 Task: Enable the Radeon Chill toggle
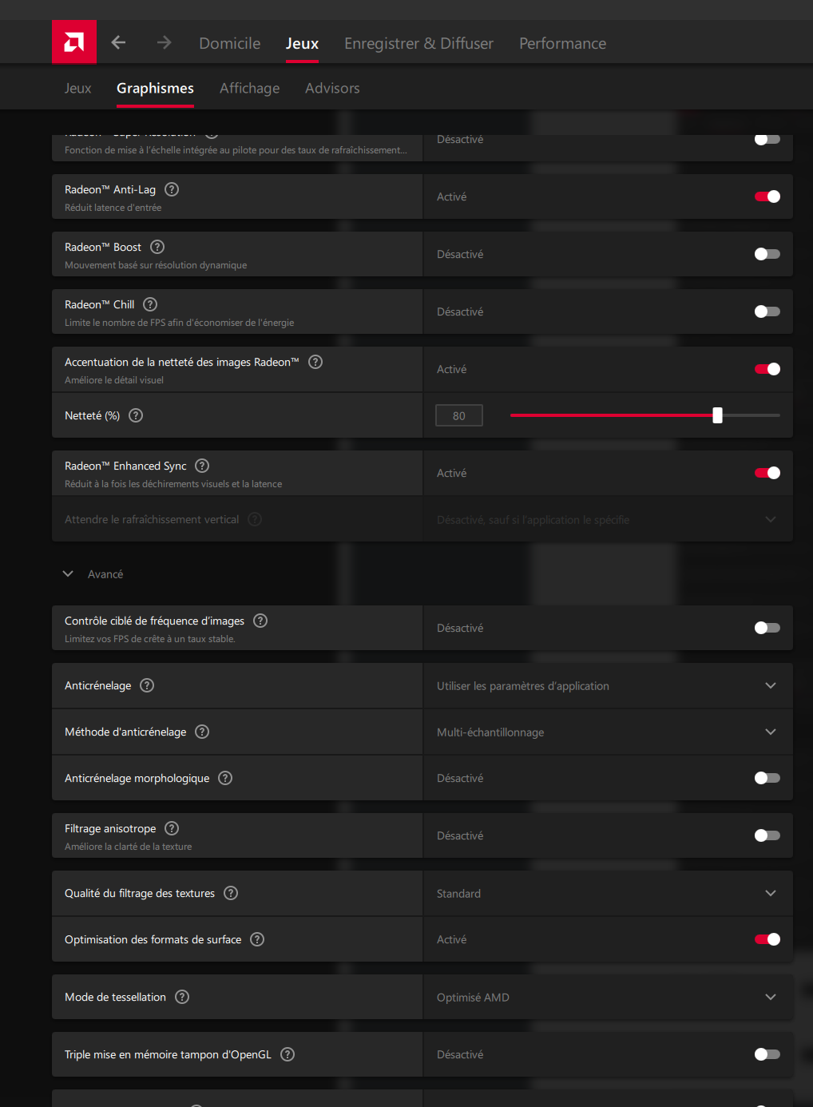[767, 311]
